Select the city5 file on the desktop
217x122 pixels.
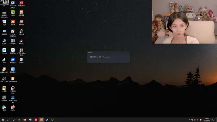(x=4, y=23)
